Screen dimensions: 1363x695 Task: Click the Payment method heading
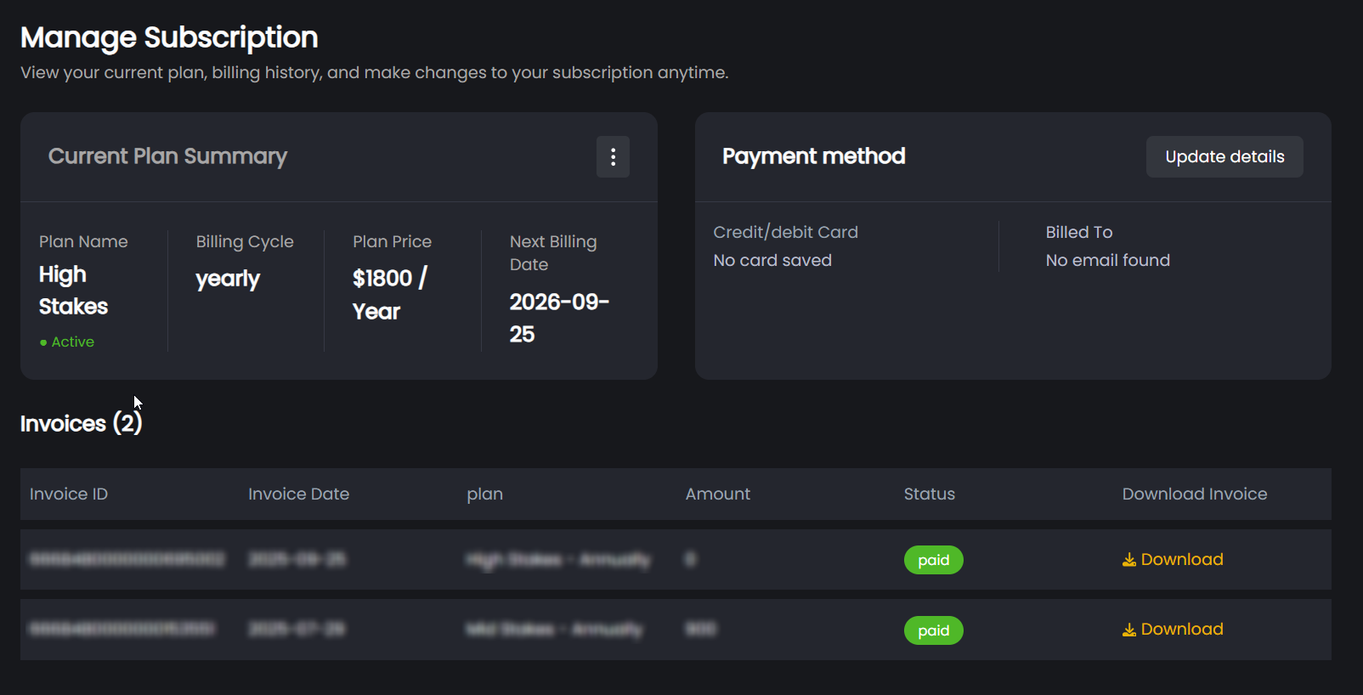coord(813,156)
